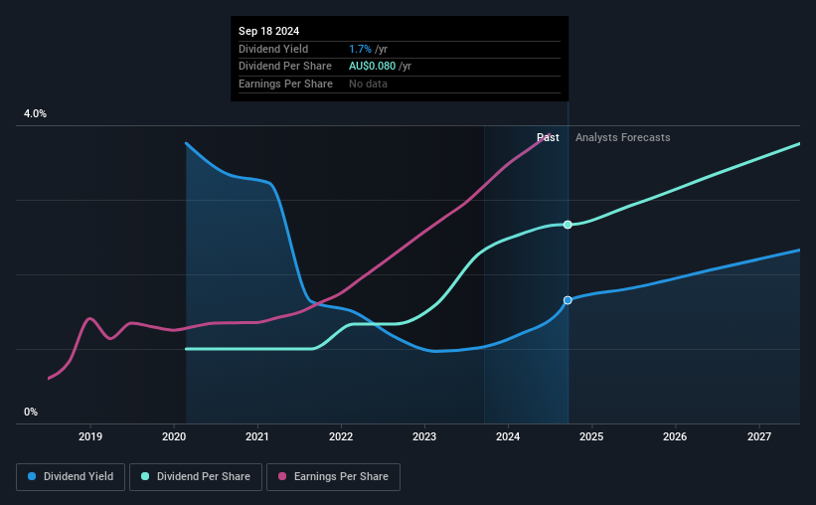Click the 2026 x-axis label
816x505 pixels.
tap(675, 436)
